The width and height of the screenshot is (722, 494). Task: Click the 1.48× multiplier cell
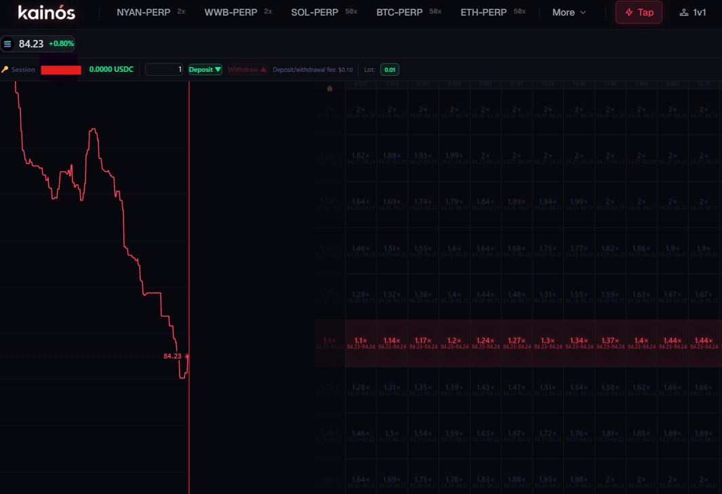517,297
